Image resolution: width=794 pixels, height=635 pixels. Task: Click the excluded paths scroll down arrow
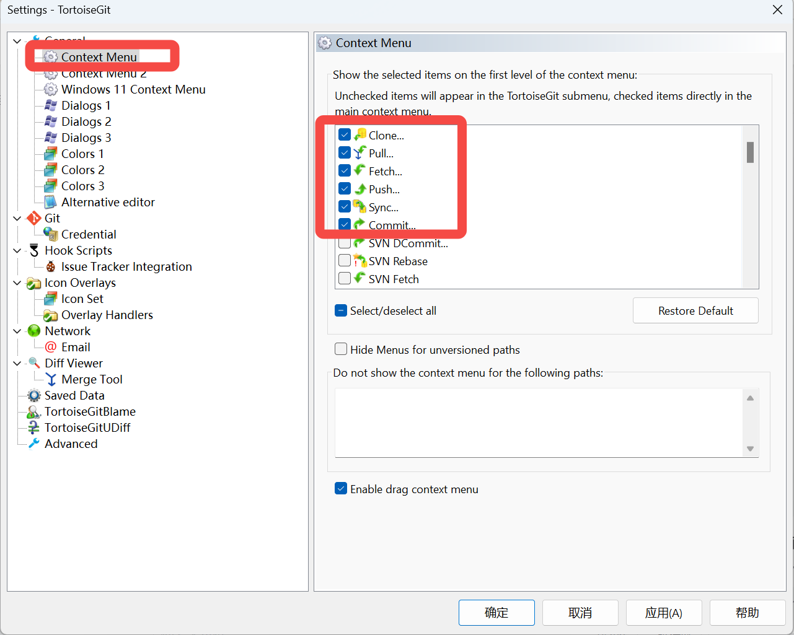750,449
